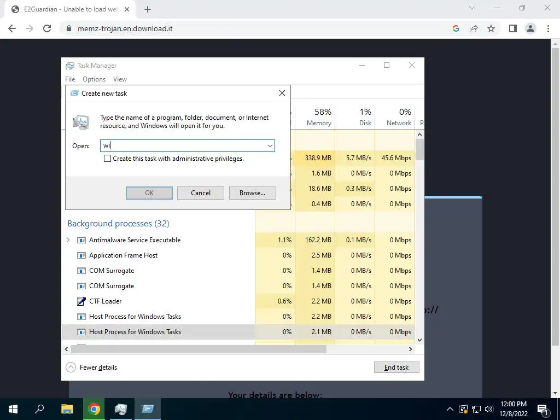Click the Google icon in the address bar
This screenshot has width=560, height=420.
[x=456, y=28]
